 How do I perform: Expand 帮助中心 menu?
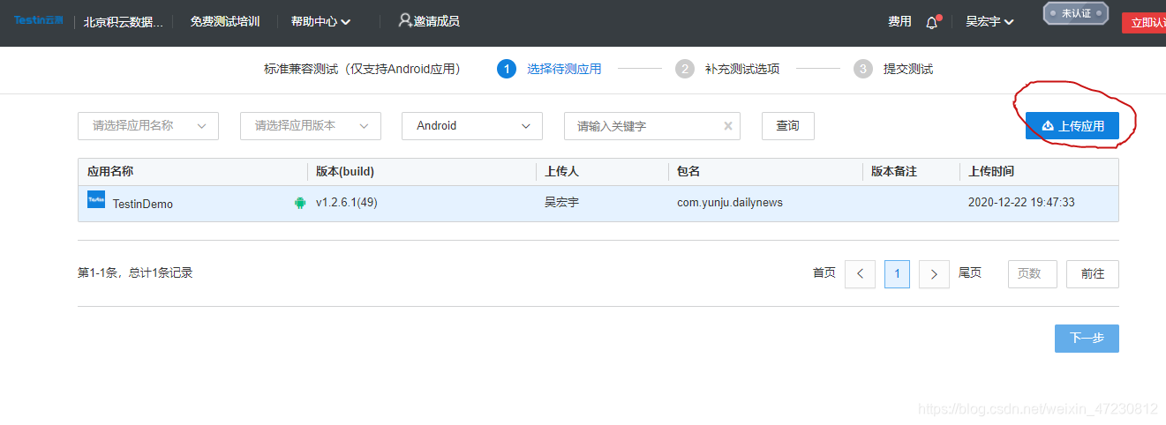click(320, 22)
